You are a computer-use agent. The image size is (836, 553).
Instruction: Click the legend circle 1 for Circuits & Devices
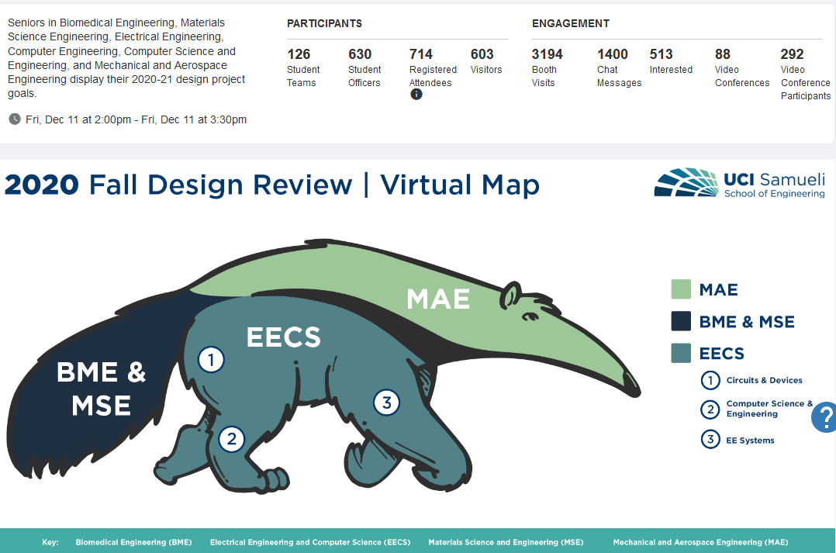[x=710, y=380]
